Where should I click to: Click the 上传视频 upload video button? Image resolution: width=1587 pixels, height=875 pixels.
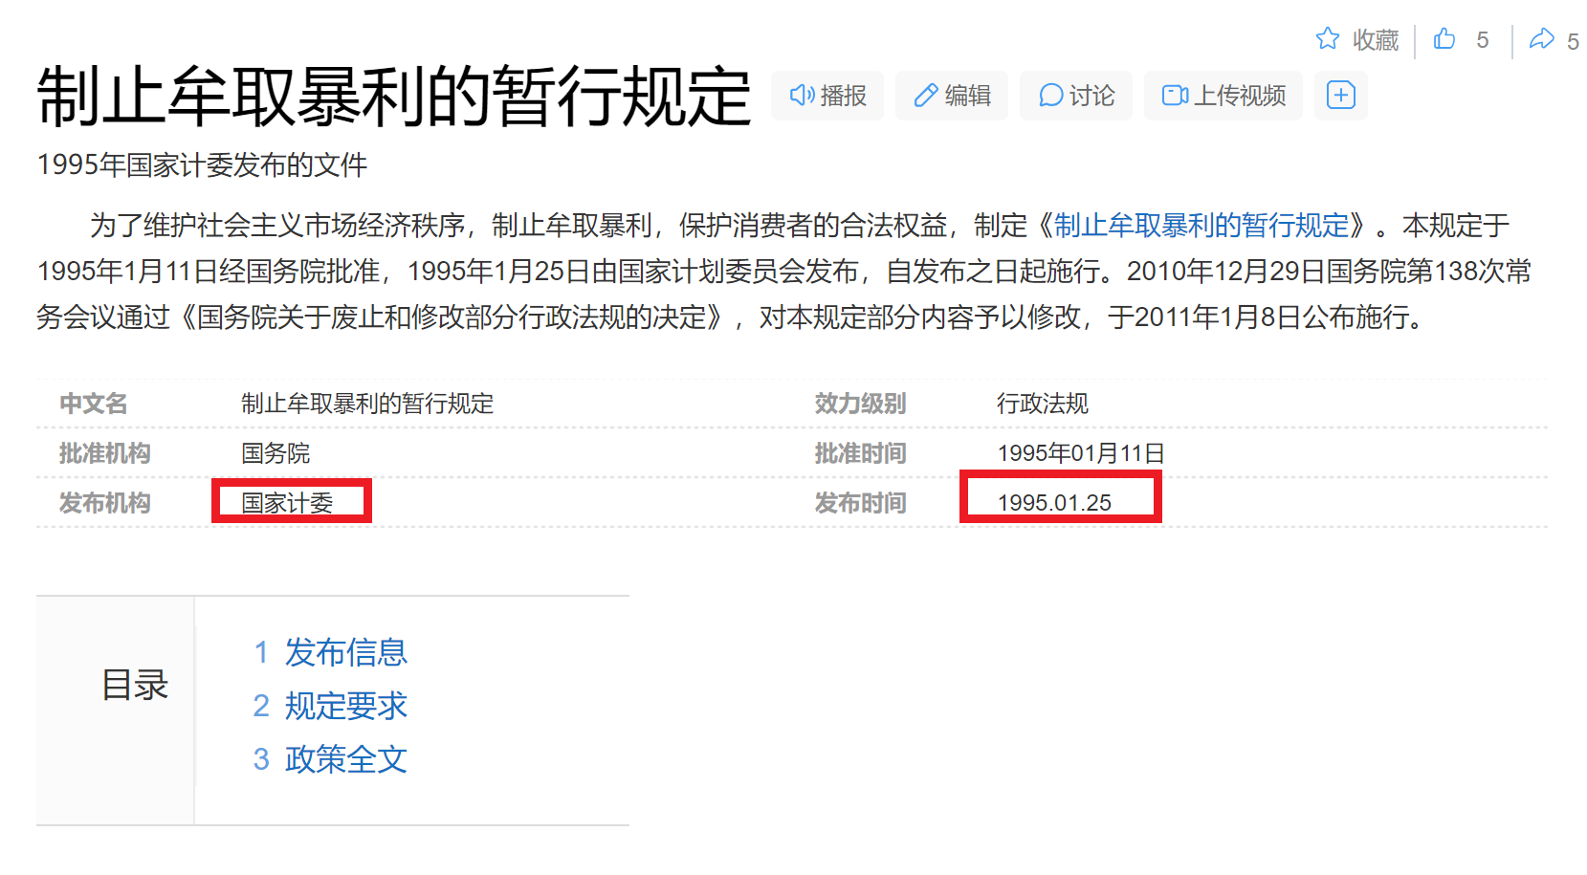pyautogui.click(x=1223, y=96)
